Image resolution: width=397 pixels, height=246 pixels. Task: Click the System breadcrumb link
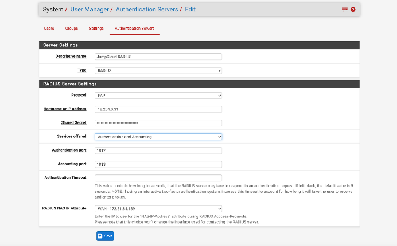click(x=53, y=10)
